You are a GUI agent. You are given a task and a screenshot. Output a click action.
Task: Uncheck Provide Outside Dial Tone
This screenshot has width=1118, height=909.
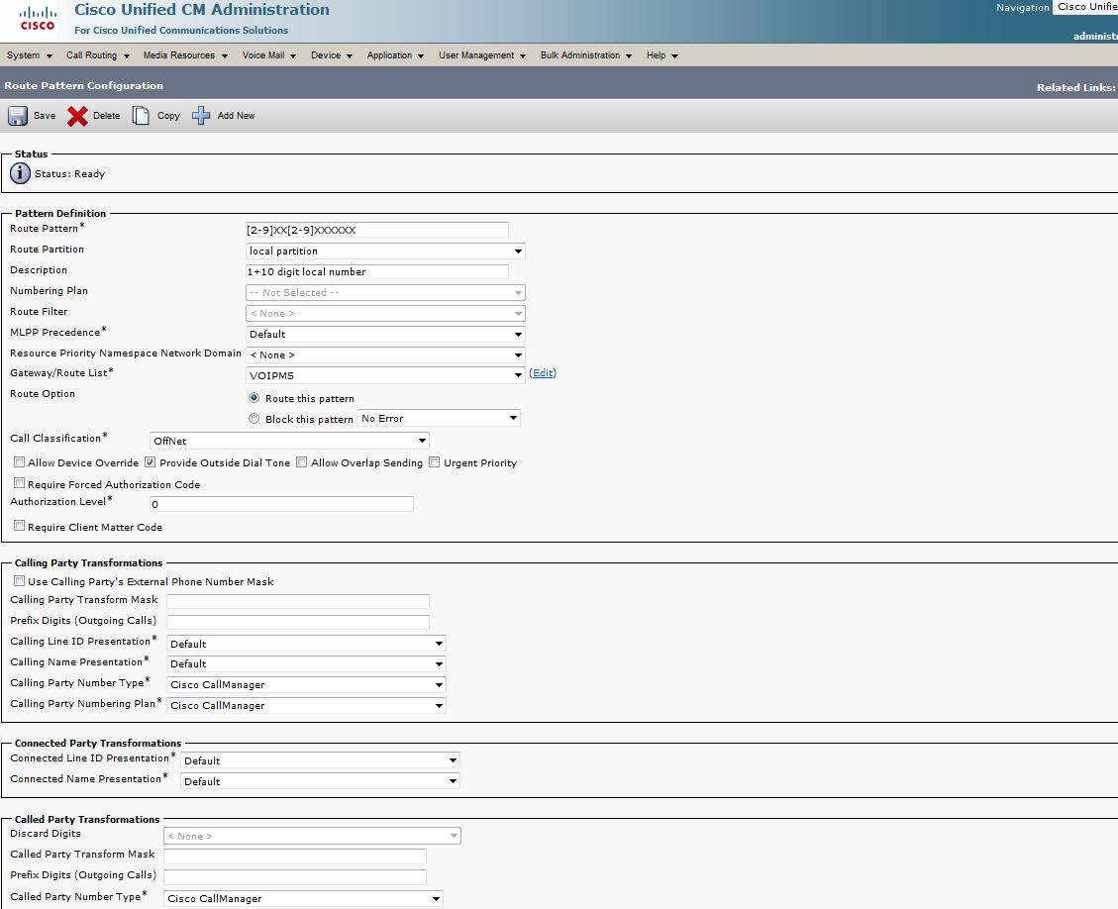coord(151,462)
